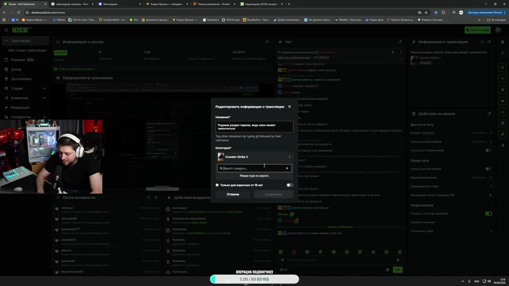The width and height of the screenshot is (509, 286).
Task: Expand the Медленный режим setting
Action: [x=451, y=178]
